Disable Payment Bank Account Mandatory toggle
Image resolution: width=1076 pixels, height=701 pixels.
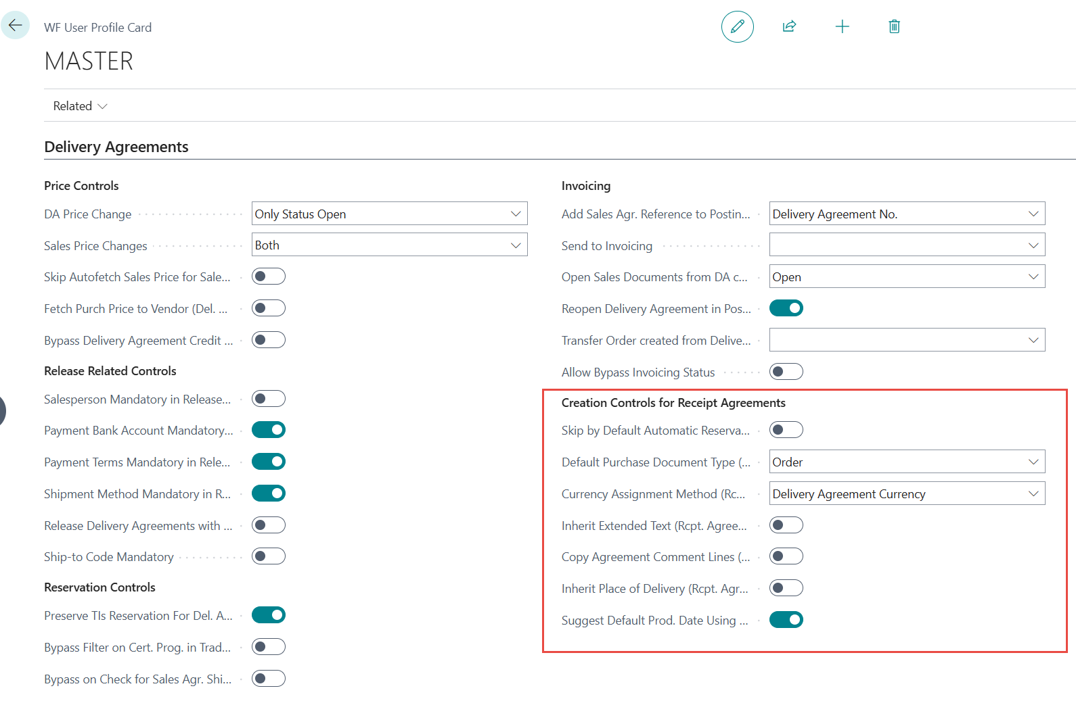click(269, 430)
